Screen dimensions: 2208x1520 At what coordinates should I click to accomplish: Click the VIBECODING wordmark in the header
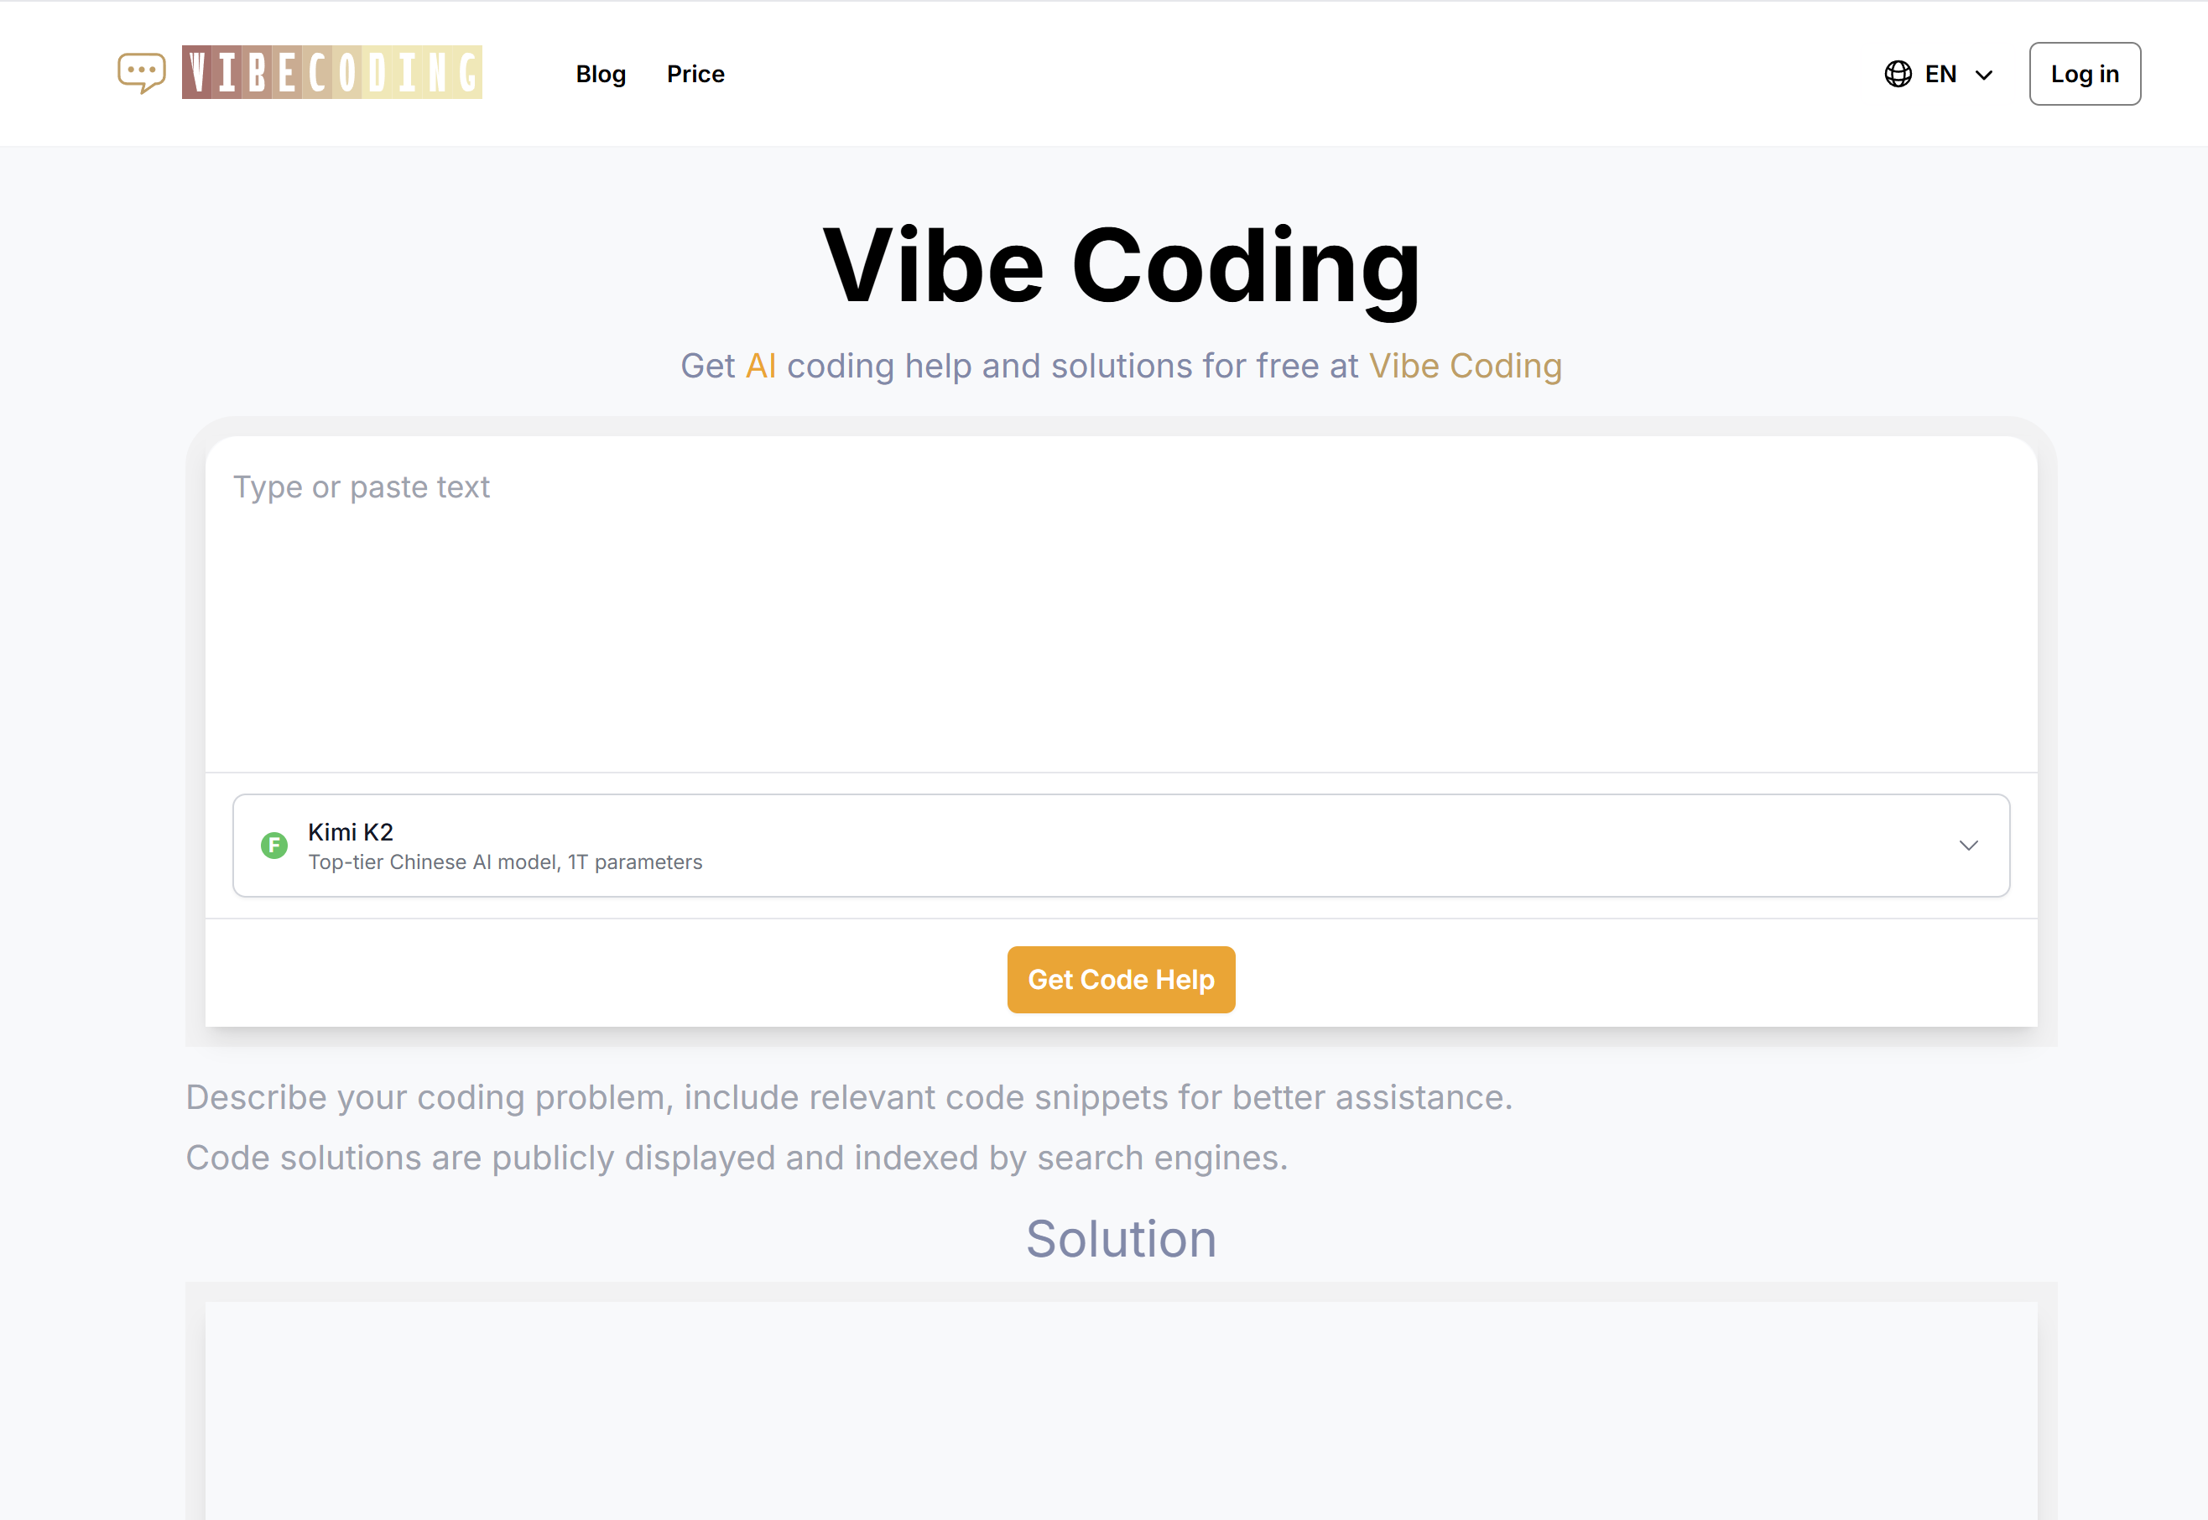(x=332, y=71)
